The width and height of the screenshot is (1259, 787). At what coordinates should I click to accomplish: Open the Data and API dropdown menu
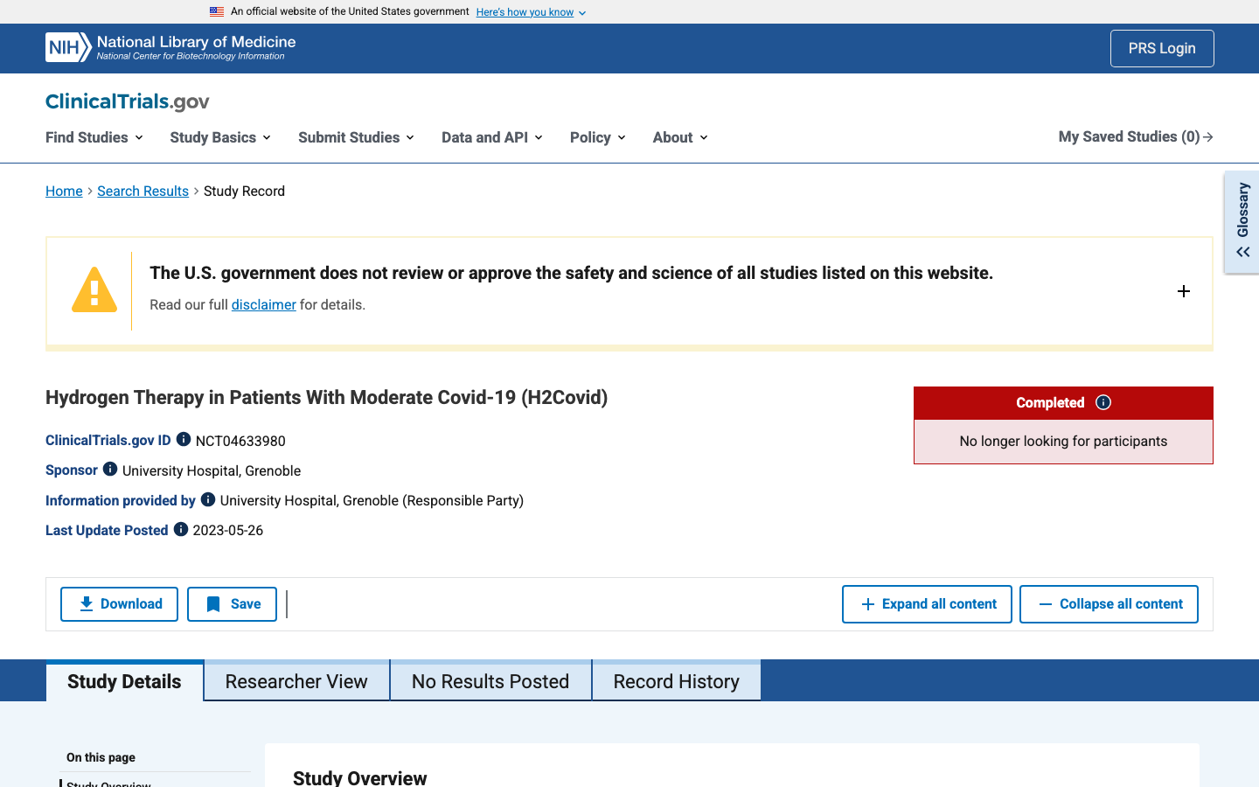492,137
